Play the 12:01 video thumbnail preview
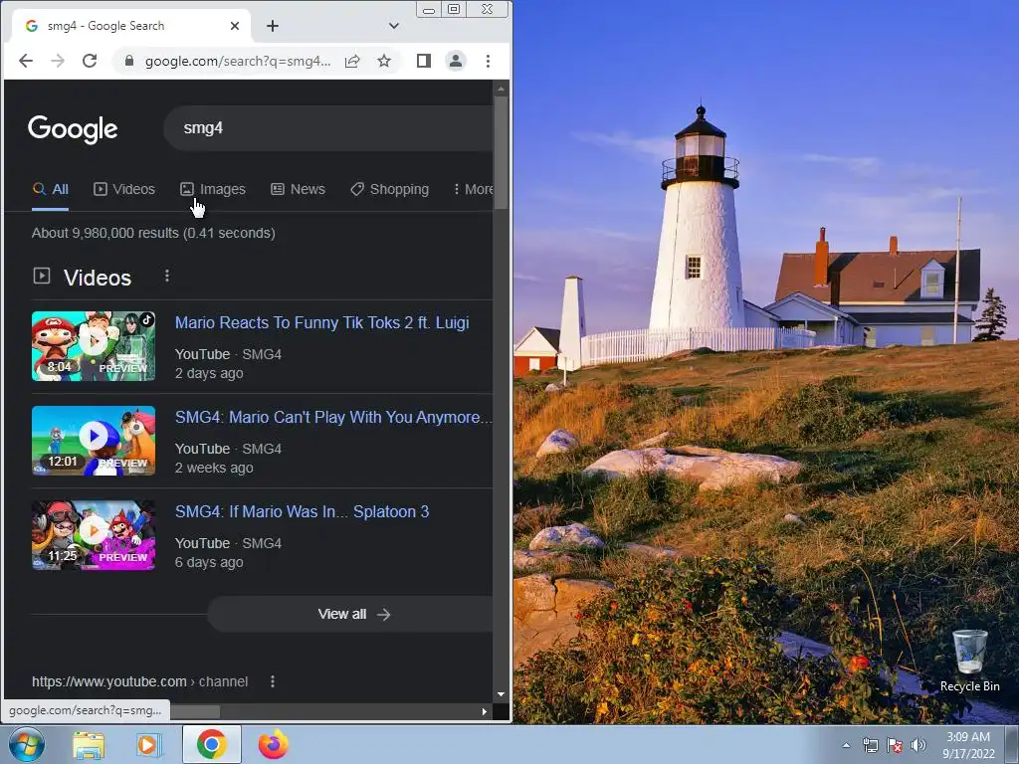 click(94, 441)
